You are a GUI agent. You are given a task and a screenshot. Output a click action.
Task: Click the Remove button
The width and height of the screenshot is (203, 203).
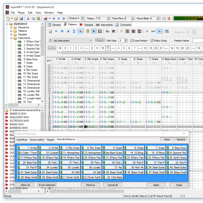click(x=91, y=185)
